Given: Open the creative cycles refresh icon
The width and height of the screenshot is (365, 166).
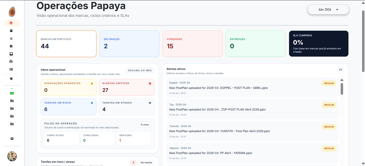Looking at the screenshot, I should (x=11, y=61).
